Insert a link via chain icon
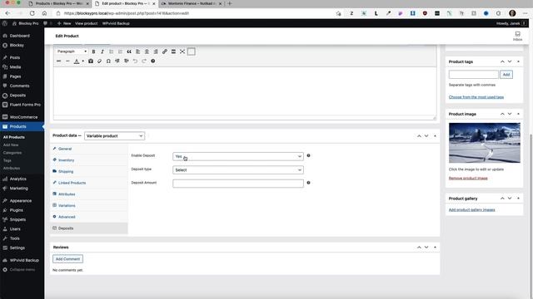The height and width of the screenshot is (299, 533). [x=165, y=51]
